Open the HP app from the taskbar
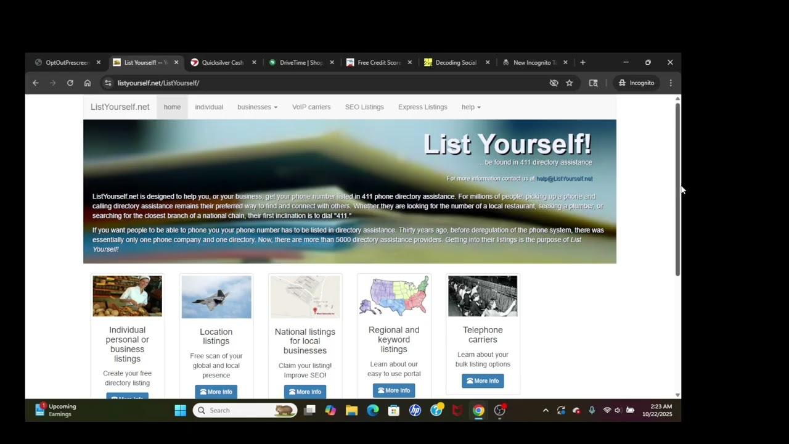This screenshot has height=444, width=789. pyautogui.click(x=415, y=410)
